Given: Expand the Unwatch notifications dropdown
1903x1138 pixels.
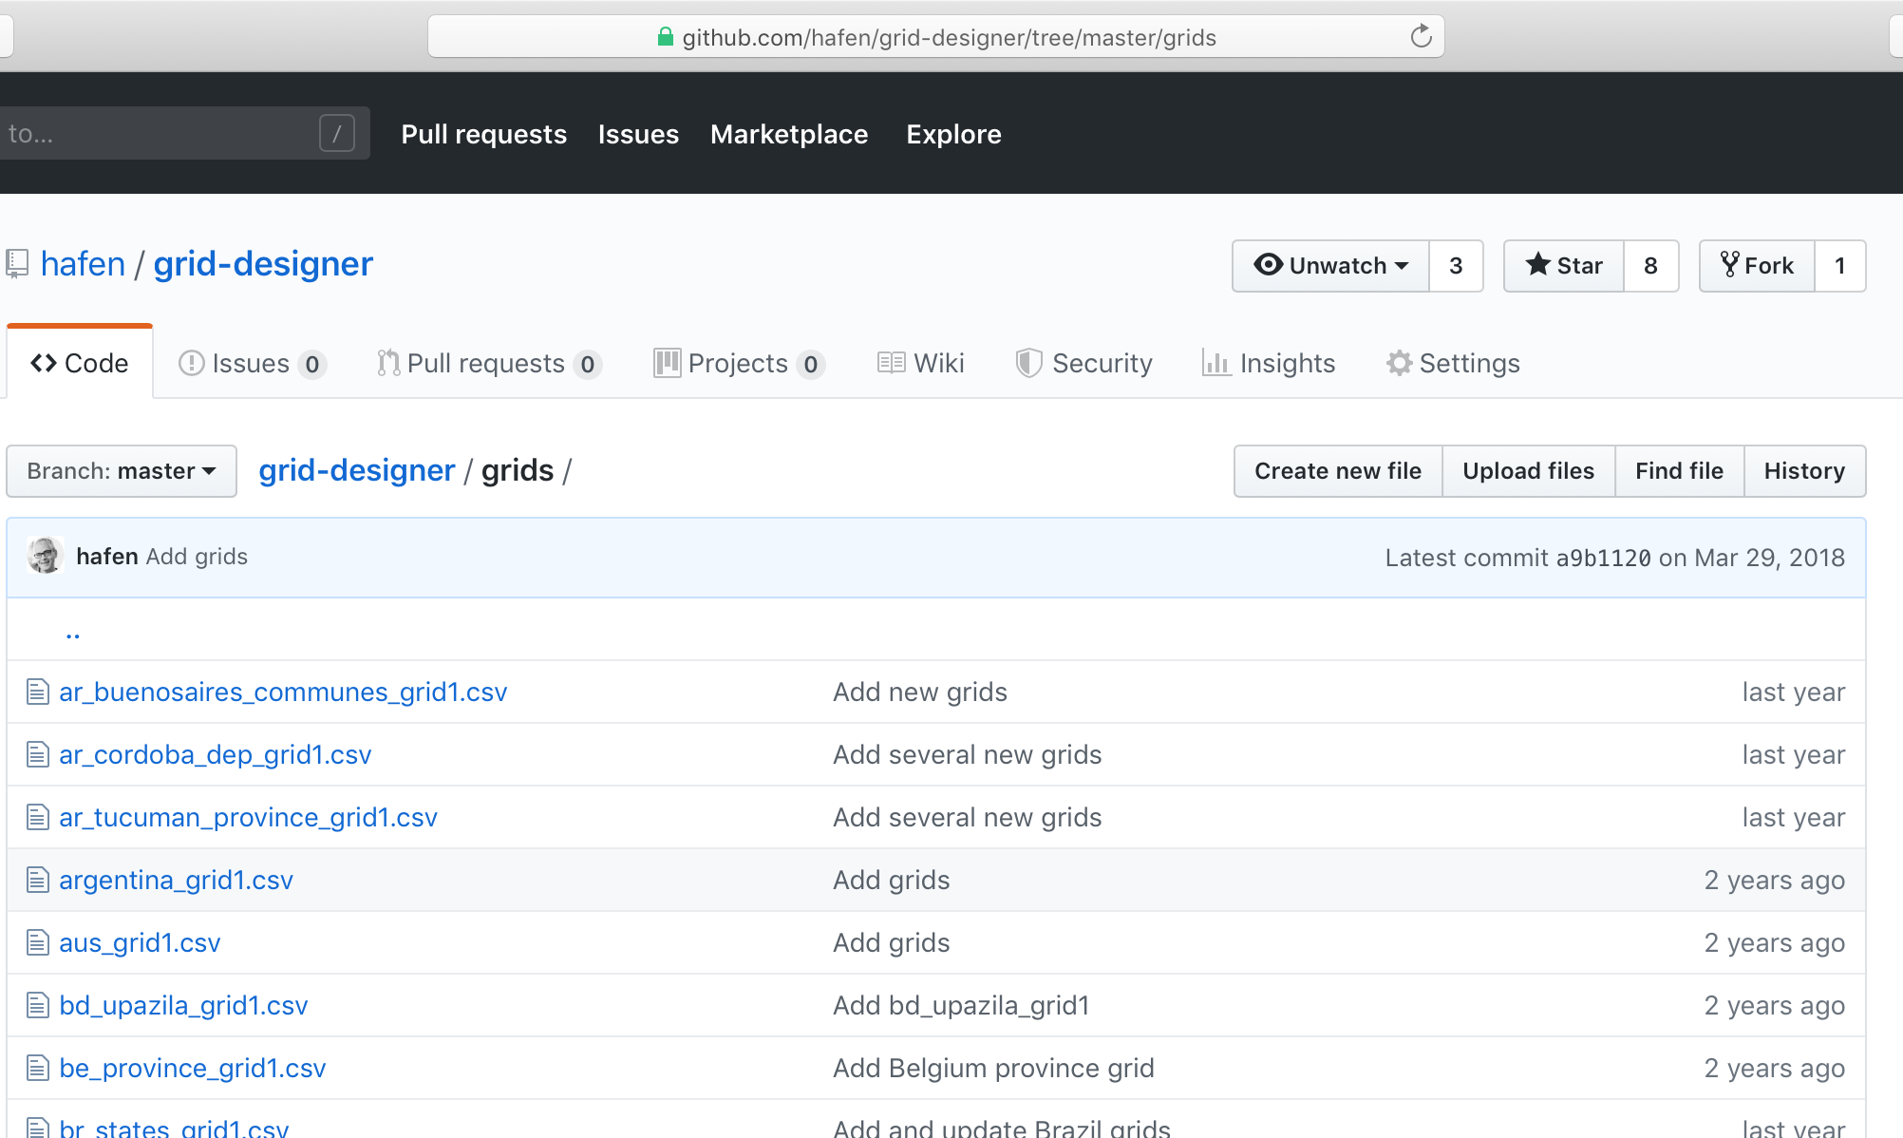Looking at the screenshot, I should coord(1330,266).
